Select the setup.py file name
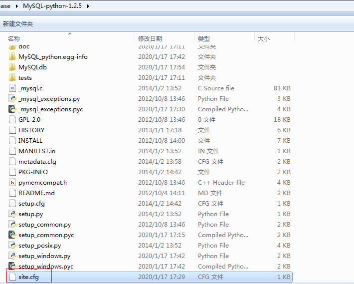 point(31,214)
